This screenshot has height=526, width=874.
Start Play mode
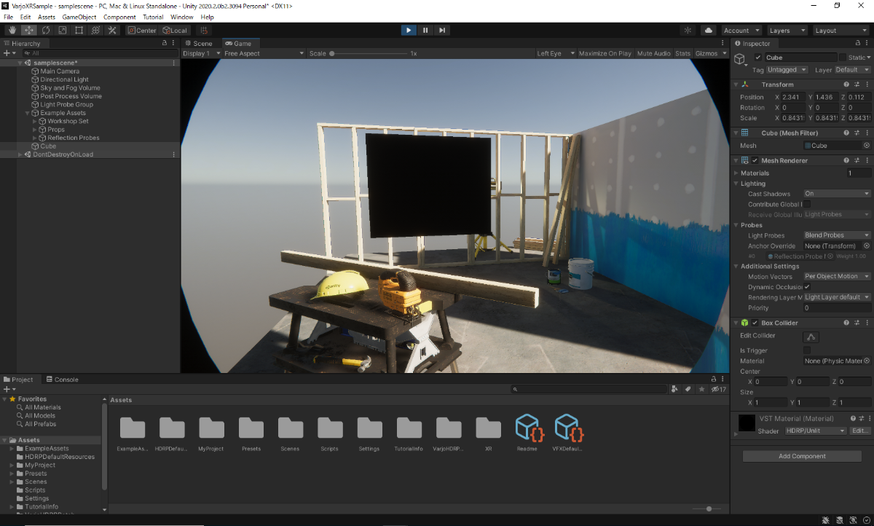click(x=409, y=30)
